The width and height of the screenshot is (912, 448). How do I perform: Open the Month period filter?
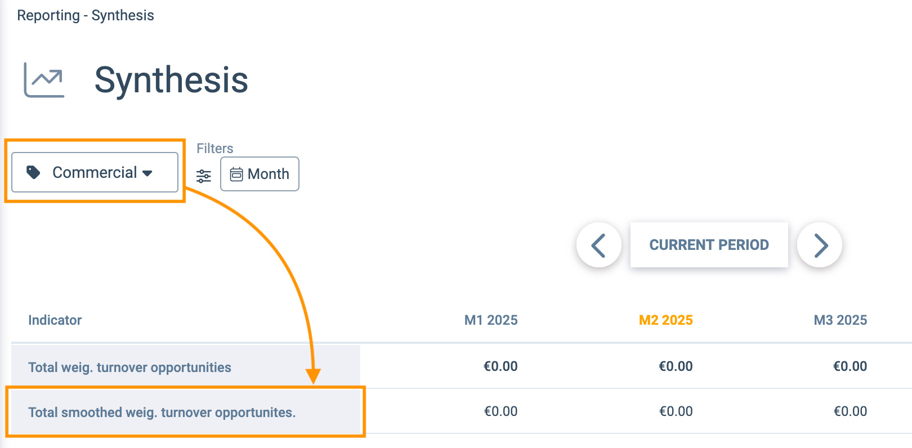(x=260, y=174)
